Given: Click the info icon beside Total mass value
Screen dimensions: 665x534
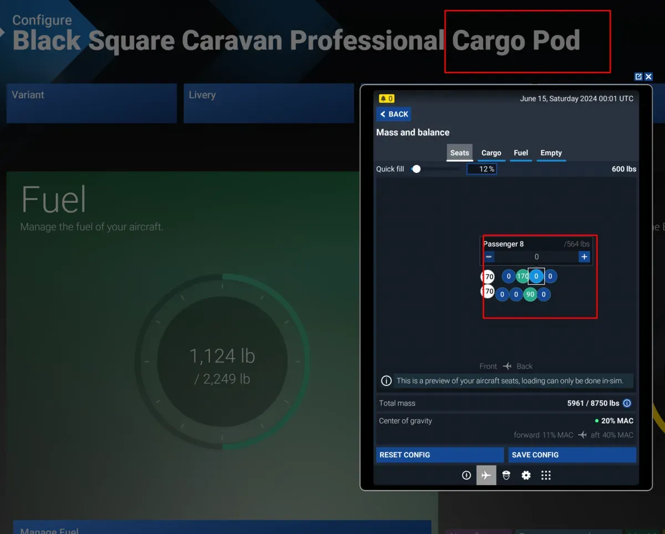Looking at the screenshot, I should [x=627, y=403].
